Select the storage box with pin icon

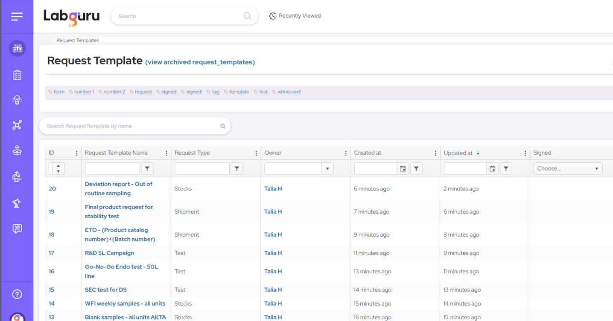17,150
